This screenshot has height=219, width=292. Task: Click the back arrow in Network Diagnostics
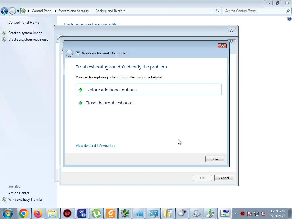click(69, 53)
